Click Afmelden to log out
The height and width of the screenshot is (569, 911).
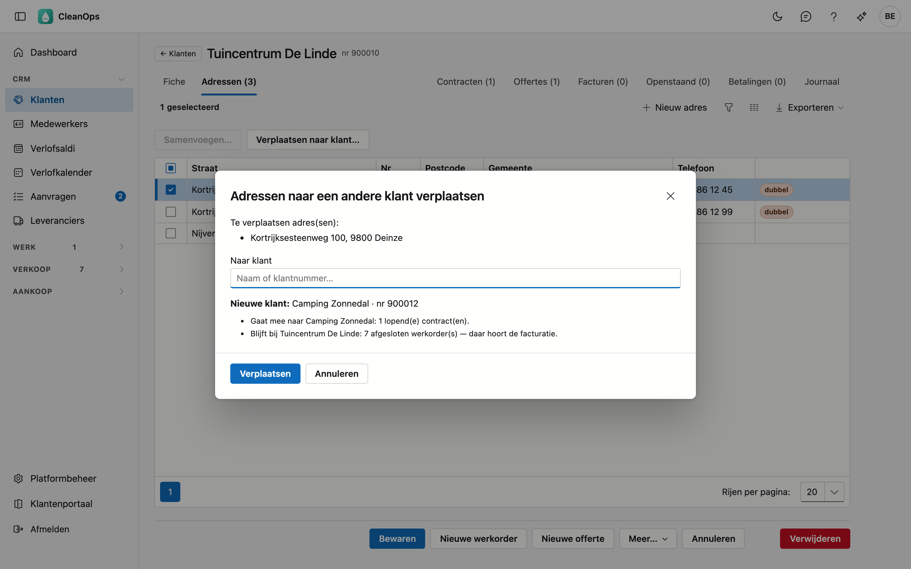(69, 529)
